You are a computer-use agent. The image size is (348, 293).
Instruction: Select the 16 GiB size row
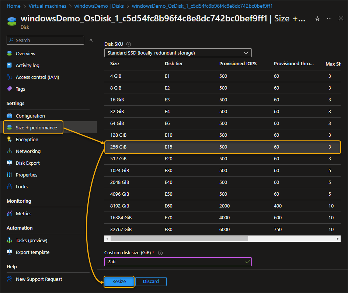pyautogui.click(x=222, y=100)
